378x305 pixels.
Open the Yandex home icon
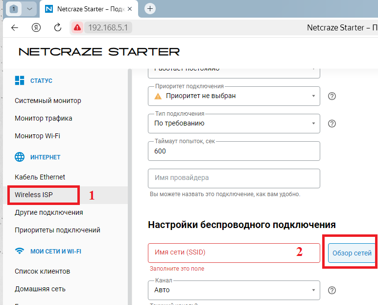pyautogui.click(x=36, y=28)
